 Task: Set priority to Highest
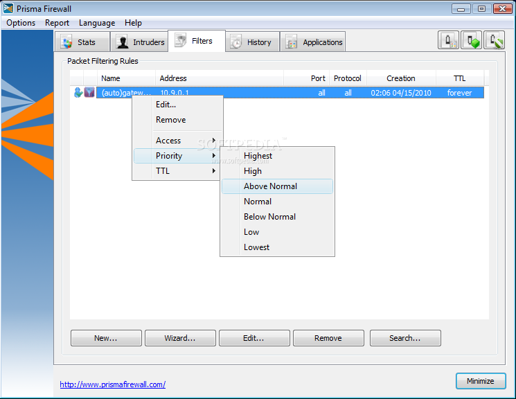click(x=277, y=156)
